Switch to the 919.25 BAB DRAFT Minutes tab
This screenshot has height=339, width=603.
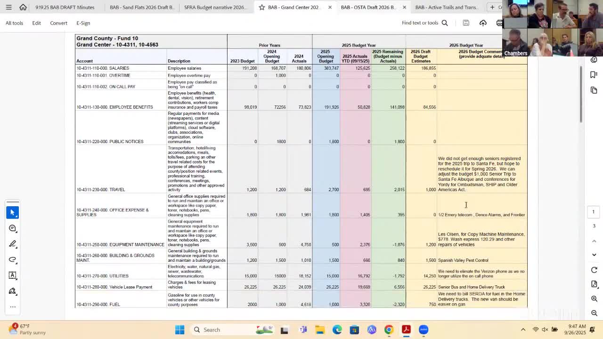click(65, 7)
